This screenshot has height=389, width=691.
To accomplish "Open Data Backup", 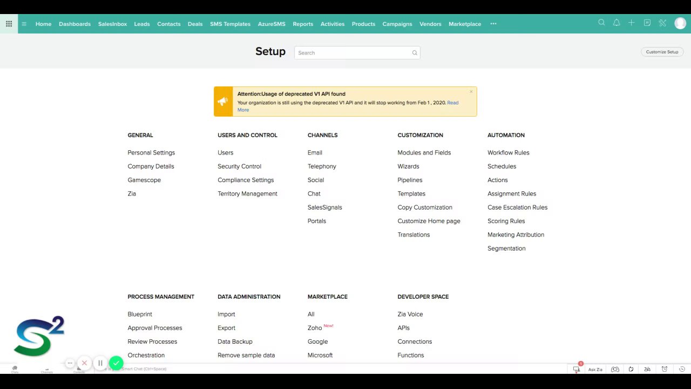I will click(235, 342).
